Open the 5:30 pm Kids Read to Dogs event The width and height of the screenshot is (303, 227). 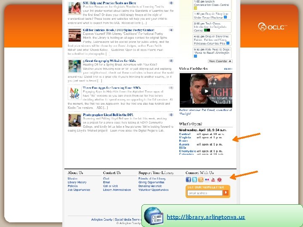click(x=212, y=53)
